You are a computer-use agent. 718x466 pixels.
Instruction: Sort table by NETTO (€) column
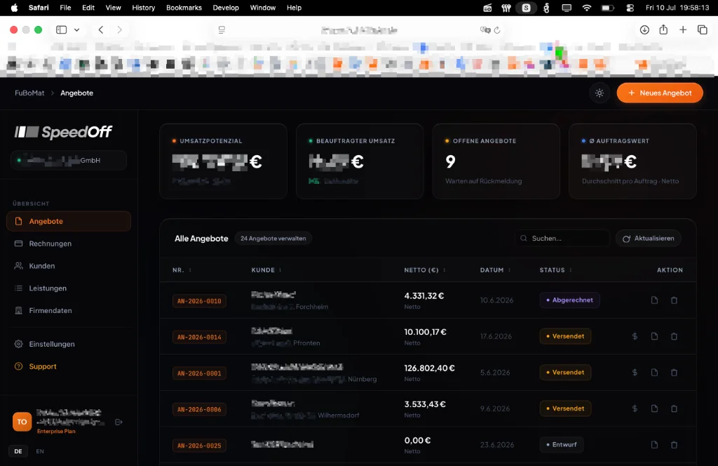pyautogui.click(x=425, y=270)
